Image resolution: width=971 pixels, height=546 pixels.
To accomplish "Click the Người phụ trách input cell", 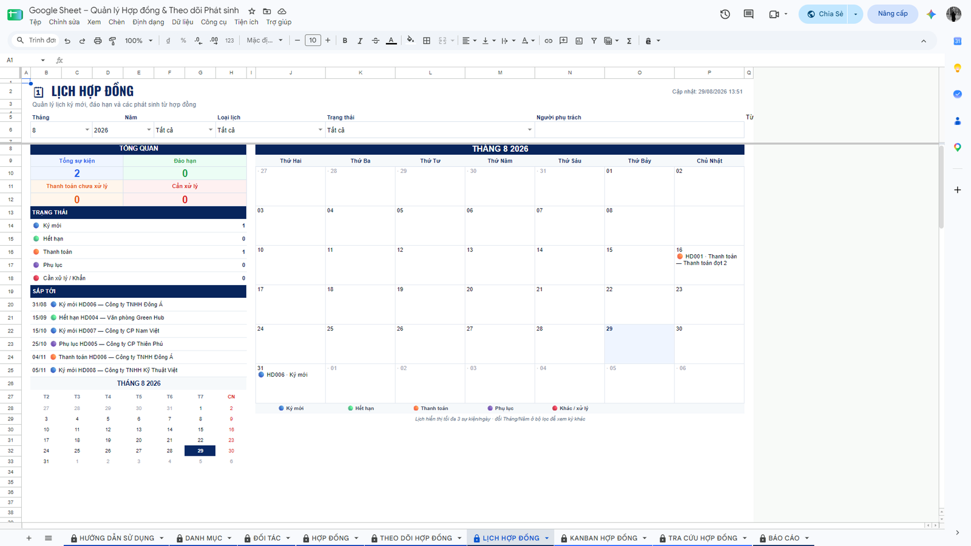I will [640, 130].
